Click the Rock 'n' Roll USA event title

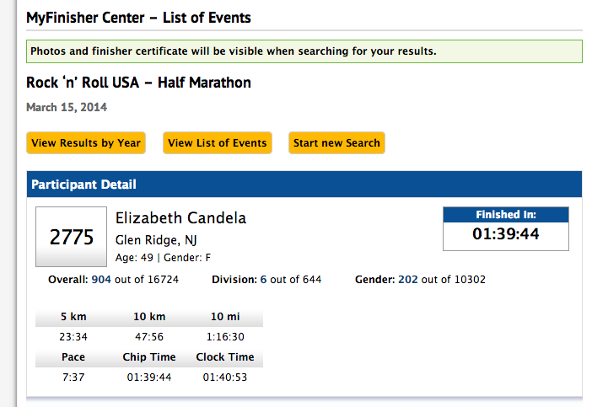coord(138,83)
